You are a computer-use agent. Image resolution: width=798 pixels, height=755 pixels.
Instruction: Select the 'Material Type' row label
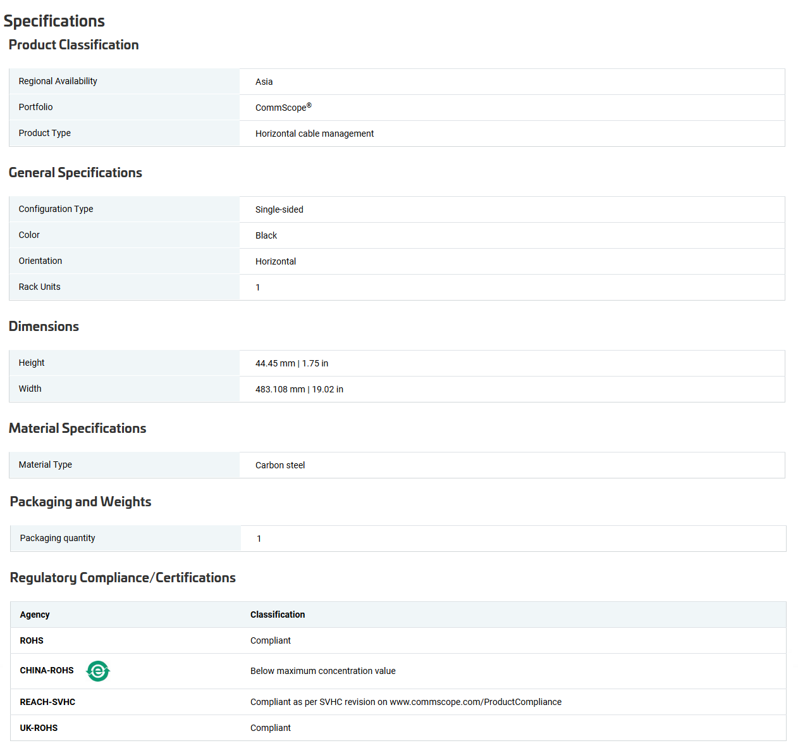[46, 465]
